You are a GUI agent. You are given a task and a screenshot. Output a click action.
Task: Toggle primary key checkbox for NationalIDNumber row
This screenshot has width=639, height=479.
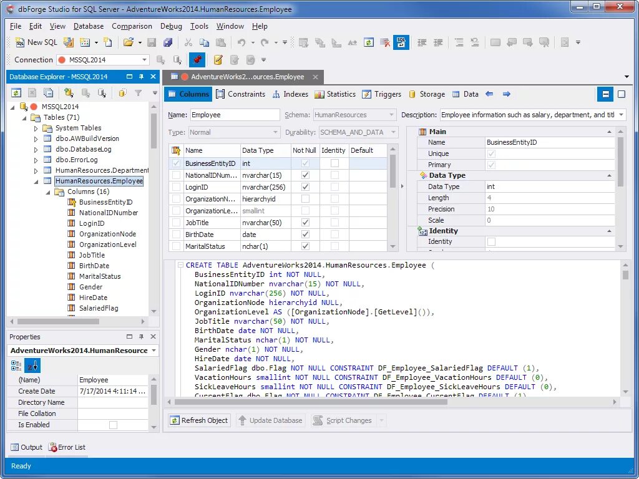176,175
